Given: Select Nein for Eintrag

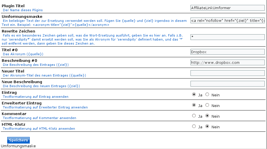Looking at the screenshot, I should point(207,94).
